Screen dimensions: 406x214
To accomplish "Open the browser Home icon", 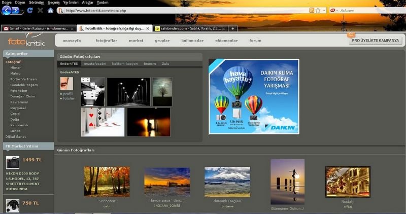I will [50, 10].
